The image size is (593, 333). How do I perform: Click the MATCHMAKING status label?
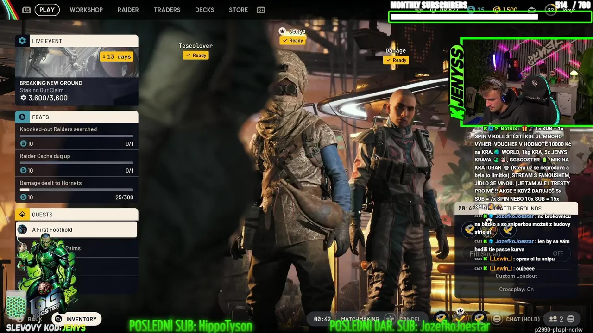(360, 319)
